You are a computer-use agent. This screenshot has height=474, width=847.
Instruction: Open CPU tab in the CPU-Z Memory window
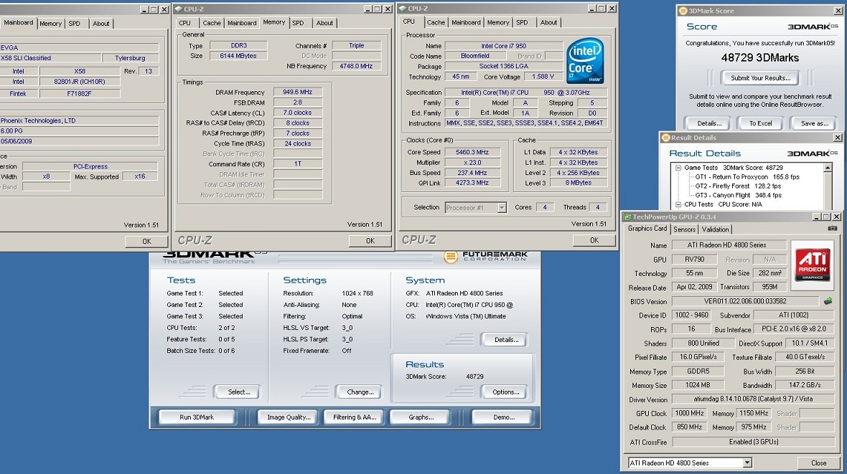[x=184, y=23]
